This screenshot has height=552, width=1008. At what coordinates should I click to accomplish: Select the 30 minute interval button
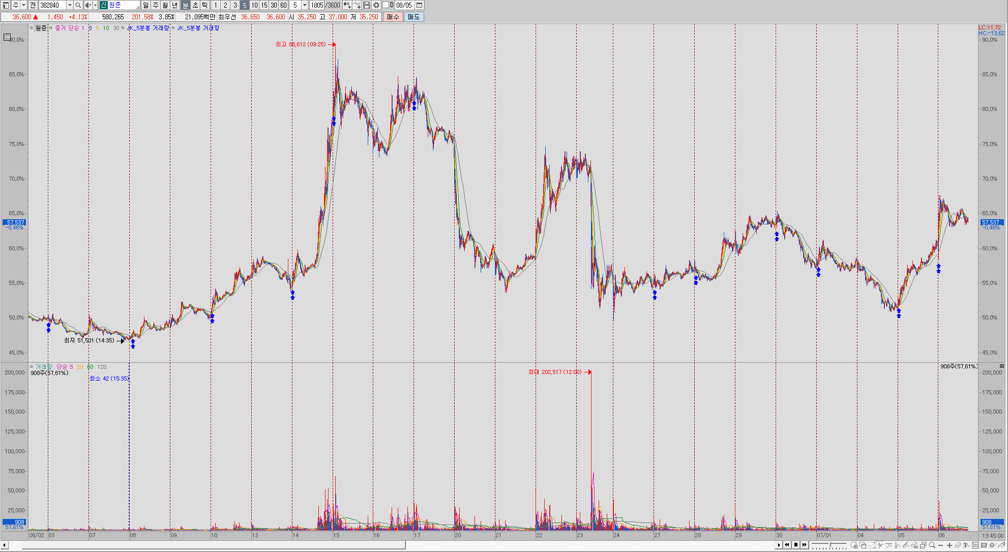tap(274, 5)
